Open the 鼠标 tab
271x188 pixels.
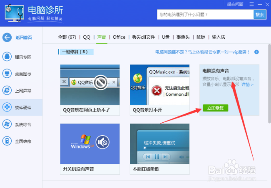[201, 37]
